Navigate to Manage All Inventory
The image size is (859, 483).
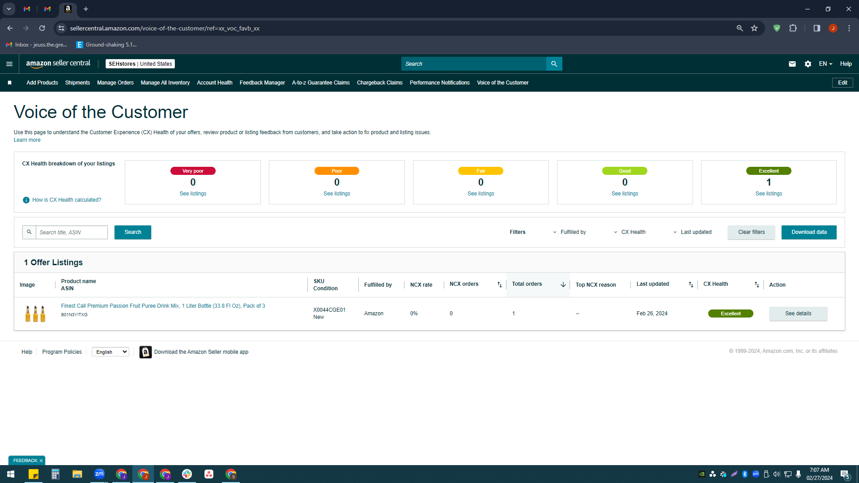click(x=165, y=83)
